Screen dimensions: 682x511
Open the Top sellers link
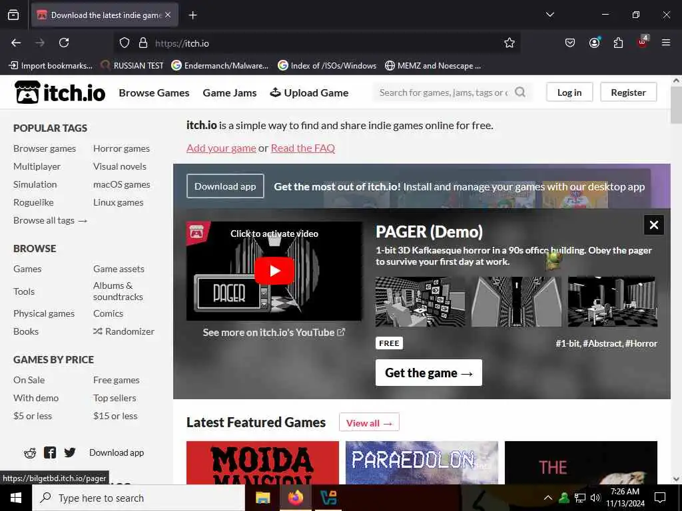pyautogui.click(x=115, y=398)
